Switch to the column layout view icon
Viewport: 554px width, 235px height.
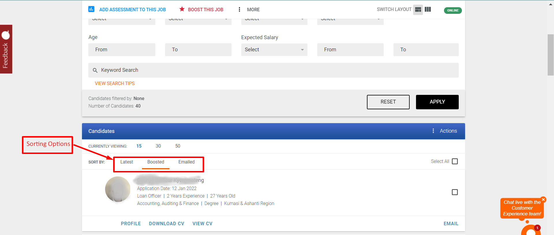point(428,10)
